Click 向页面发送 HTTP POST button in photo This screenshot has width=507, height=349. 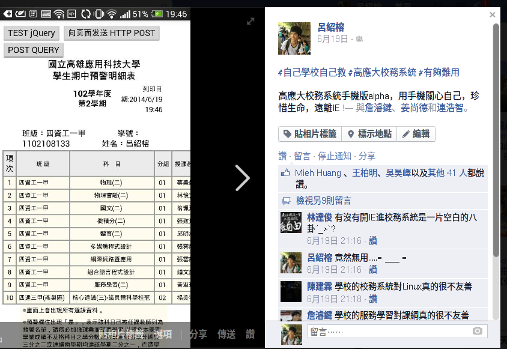(x=112, y=33)
